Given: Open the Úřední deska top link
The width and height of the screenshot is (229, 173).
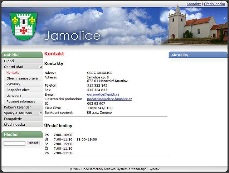Looking at the screenshot, I should click(214, 4).
